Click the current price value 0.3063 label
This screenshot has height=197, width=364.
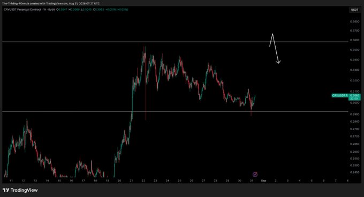[354, 95]
